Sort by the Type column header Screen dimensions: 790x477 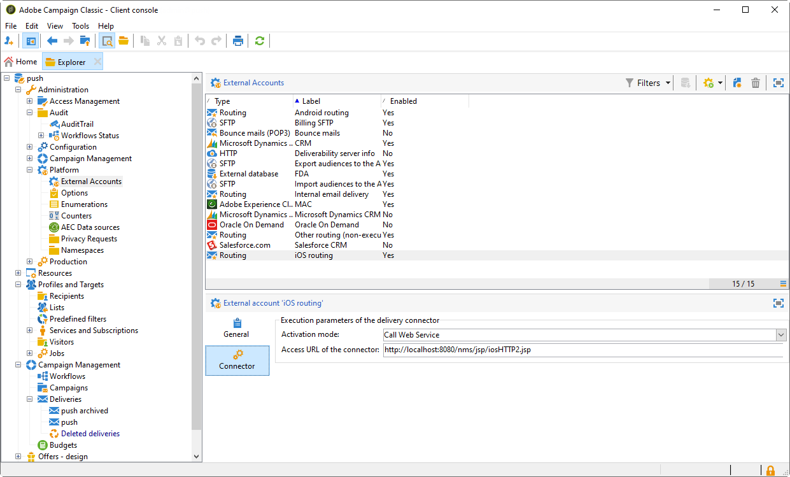249,101
